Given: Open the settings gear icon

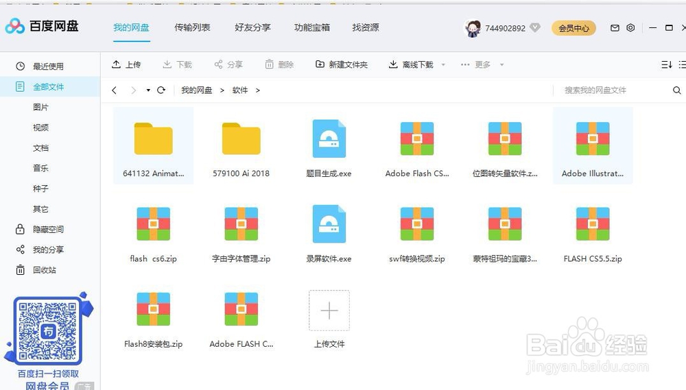Looking at the screenshot, I should 630,28.
